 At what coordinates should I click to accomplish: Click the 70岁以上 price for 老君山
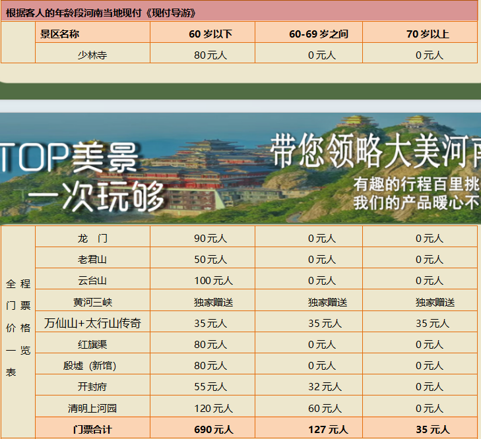click(430, 259)
